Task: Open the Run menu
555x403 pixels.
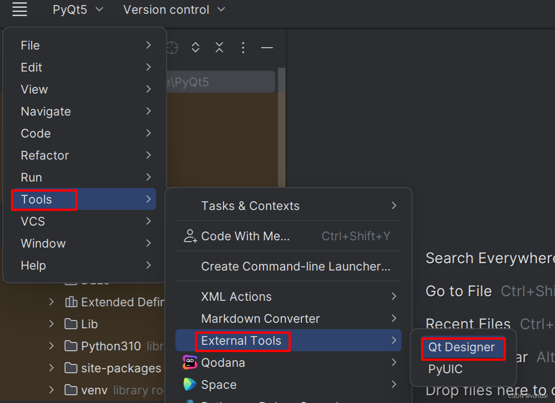Action: tap(84, 177)
